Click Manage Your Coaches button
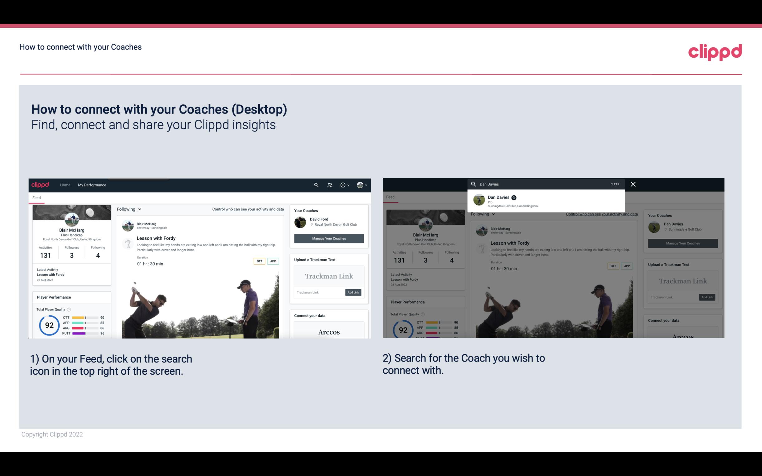762x476 pixels. click(329, 238)
